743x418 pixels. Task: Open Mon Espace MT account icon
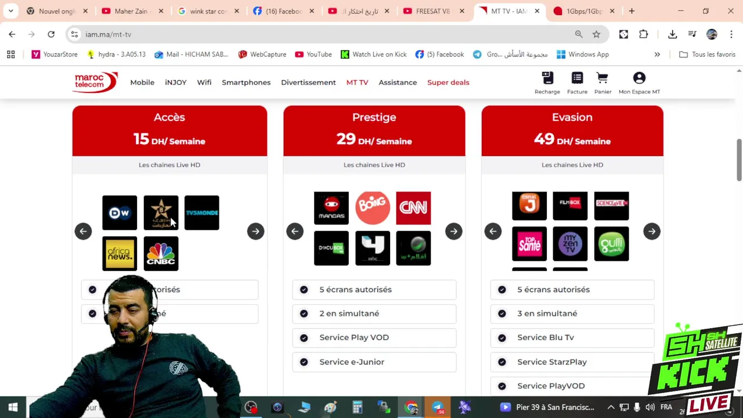pyautogui.click(x=639, y=83)
